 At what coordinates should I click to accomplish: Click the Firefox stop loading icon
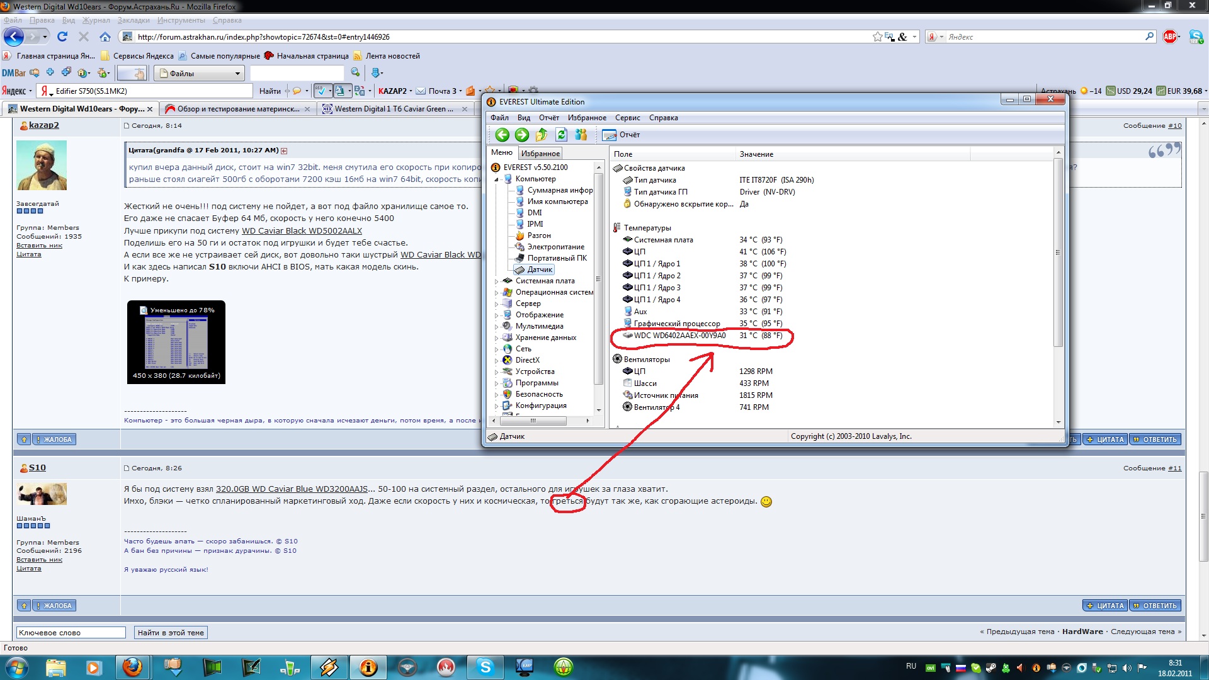[x=84, y=37]
